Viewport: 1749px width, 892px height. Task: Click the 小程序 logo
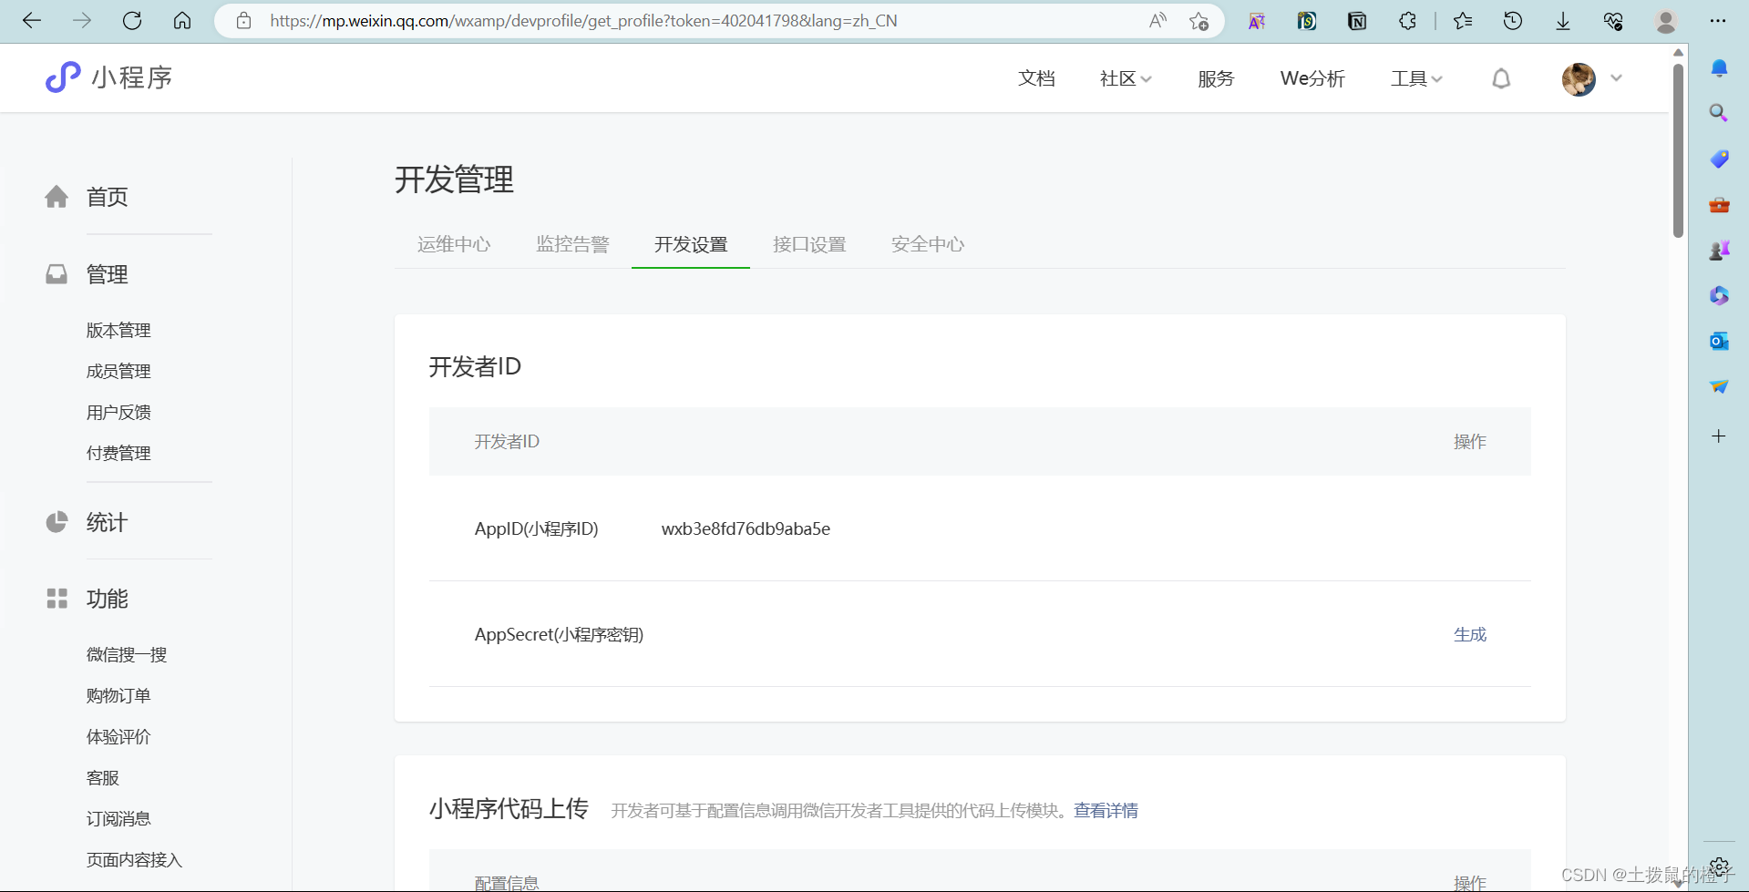tap(108, 77)
